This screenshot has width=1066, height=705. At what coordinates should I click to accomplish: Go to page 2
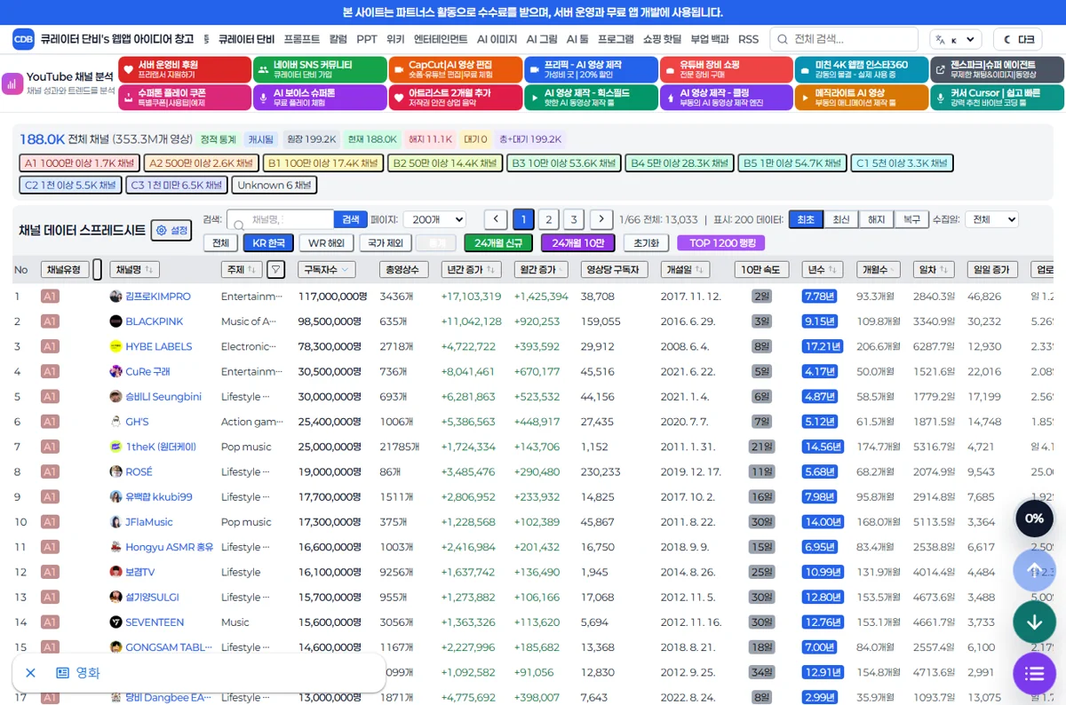pyautogui.click(x=549, y=219)
